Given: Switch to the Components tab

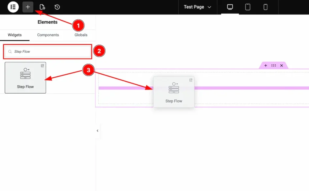Looking at the screenshot, I should tap(48, 35).
